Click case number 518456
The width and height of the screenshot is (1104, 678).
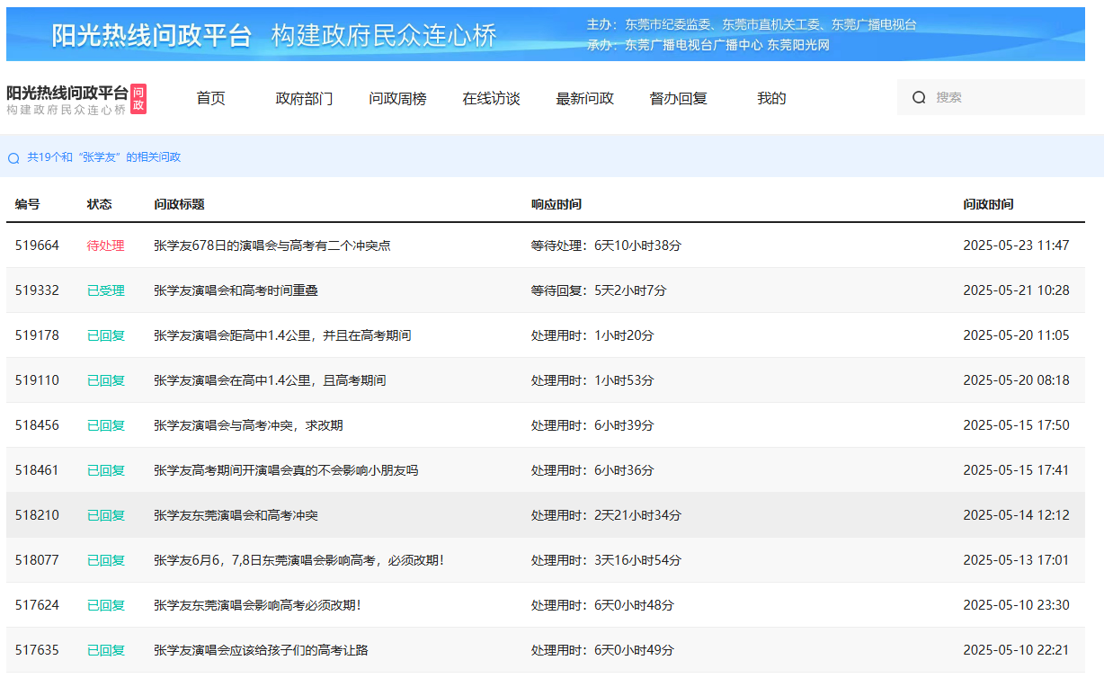click(x=37, y=425)
